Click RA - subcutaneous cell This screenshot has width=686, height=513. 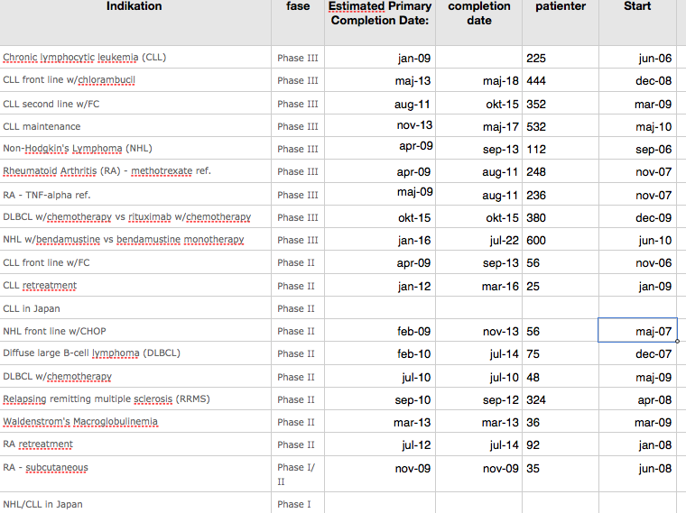coord(135,474)
